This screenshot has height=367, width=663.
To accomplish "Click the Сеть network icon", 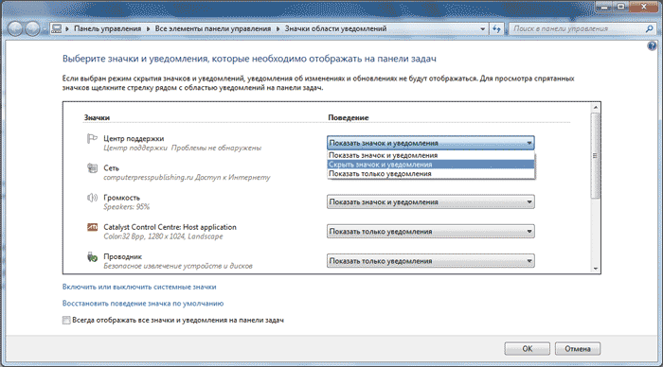I will 92,168.
